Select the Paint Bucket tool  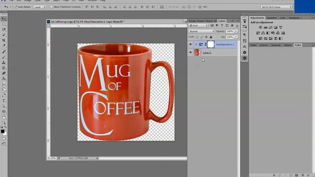click(x=3, y=79)
